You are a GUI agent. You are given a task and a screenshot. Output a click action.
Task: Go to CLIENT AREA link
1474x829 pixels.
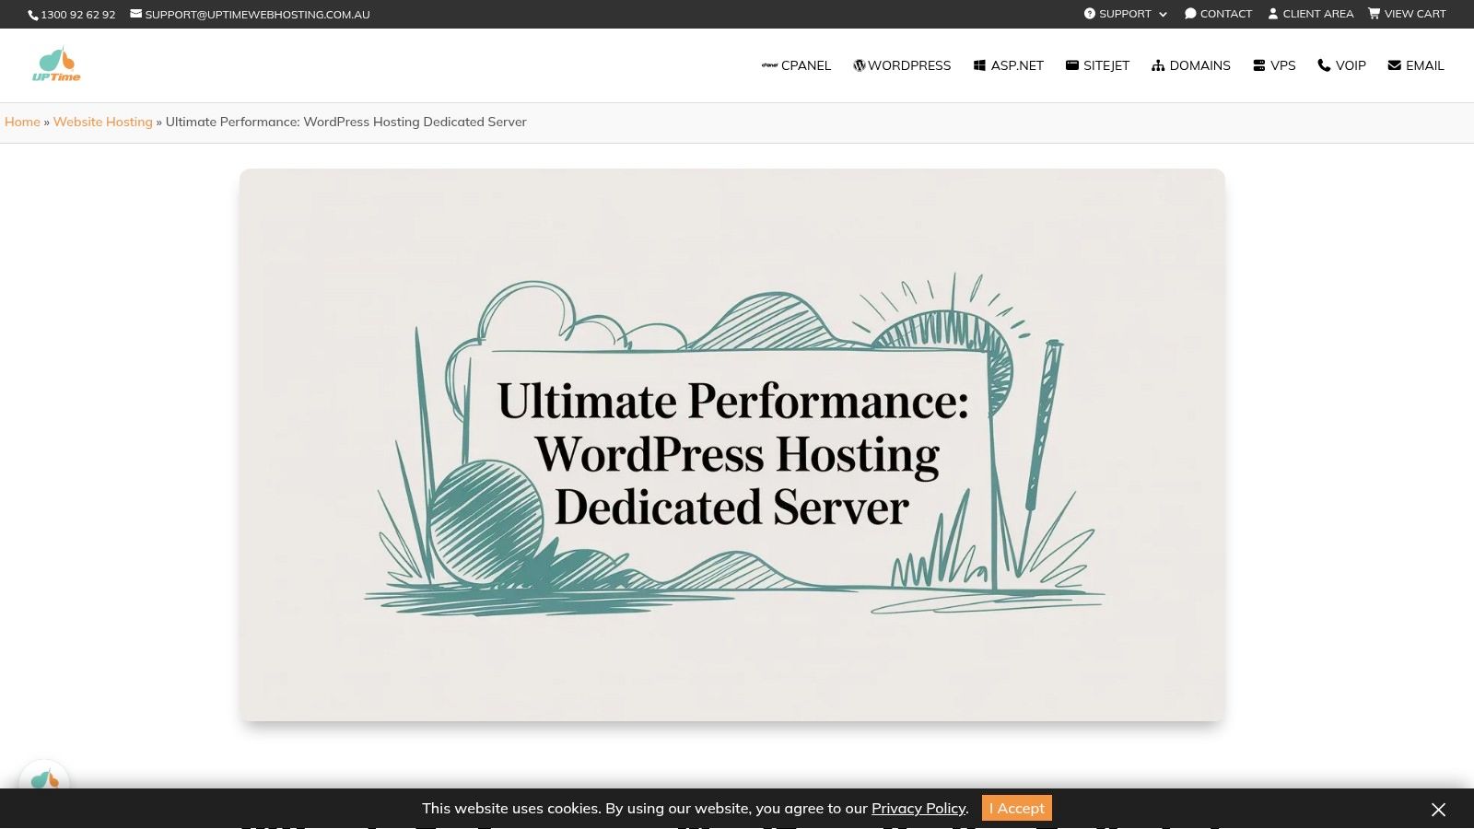pos(1311,14)
